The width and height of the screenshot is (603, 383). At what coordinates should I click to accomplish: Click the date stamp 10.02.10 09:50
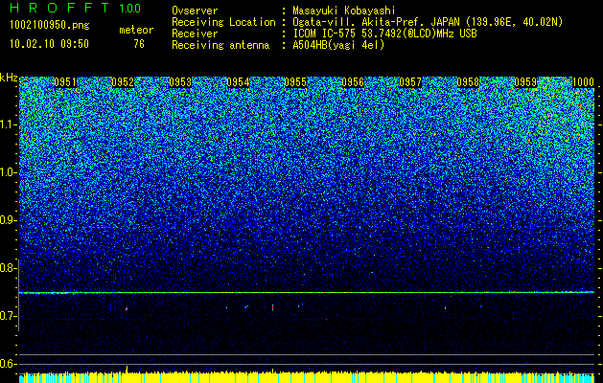(49, 44)
